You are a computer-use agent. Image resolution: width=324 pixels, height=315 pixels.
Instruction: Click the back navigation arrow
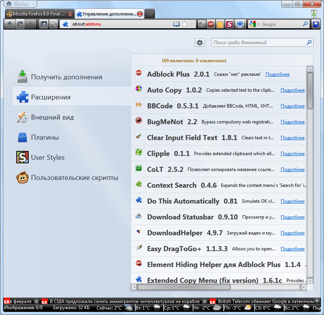point(10,24)
